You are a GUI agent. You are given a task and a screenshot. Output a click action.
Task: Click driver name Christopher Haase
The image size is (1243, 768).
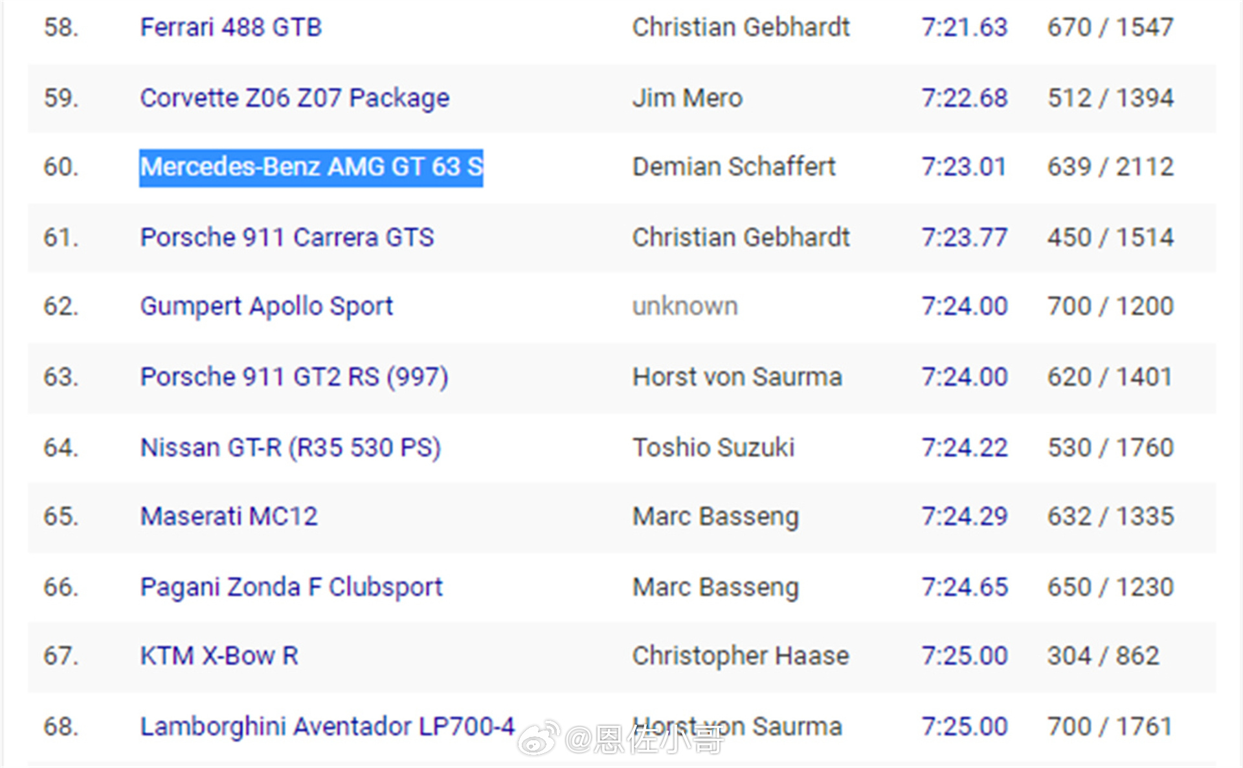pyautogui.click(x=741, y=656)
